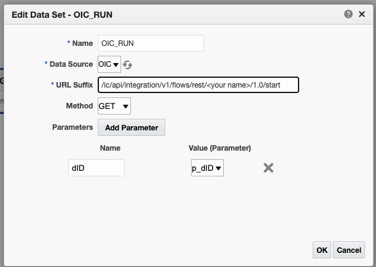Select the dID parameter name field
The width and height of the screenshot is (376, 267).
pyautogui.click(x=96, y=168)
